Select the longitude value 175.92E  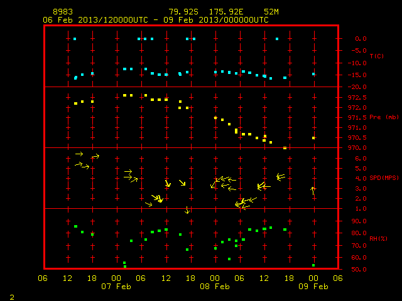pos(226,12)
